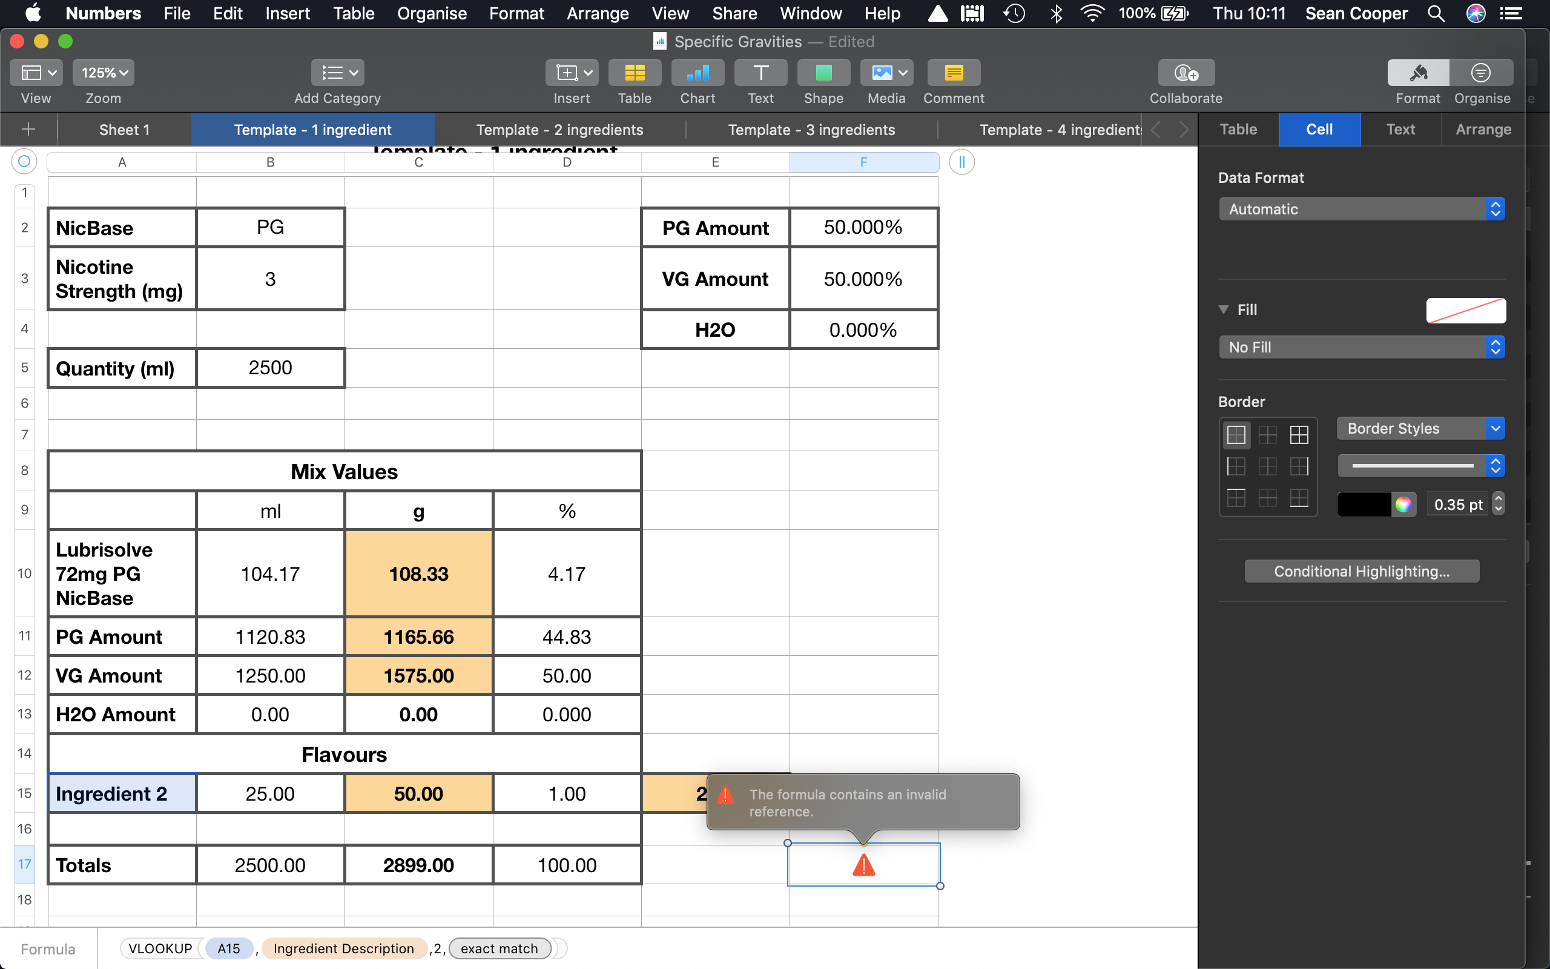Add a Text box via toolbar
Screen dimensions: 1550x969
click(x=760, y=73)
